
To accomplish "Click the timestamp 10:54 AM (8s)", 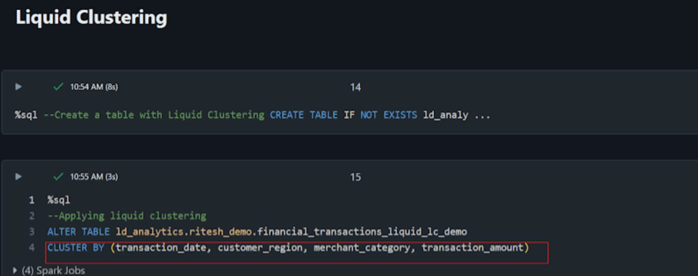I will coord(93,87).
